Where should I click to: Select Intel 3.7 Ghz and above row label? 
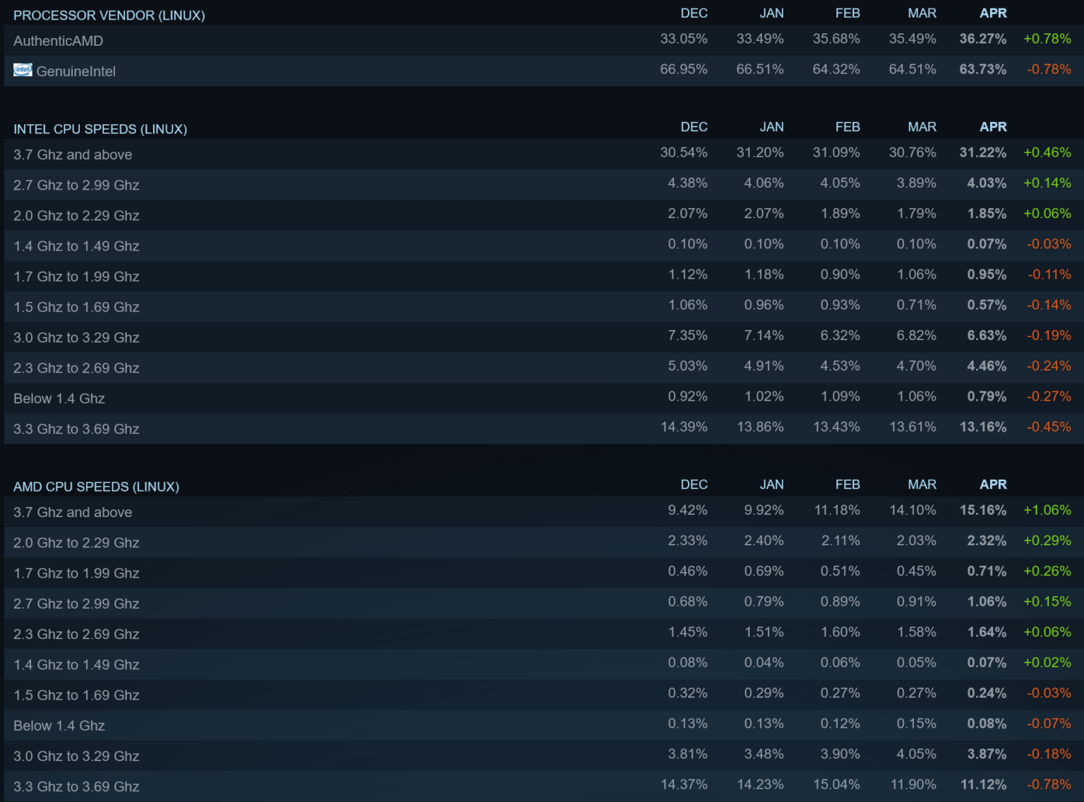pos(73,154)
